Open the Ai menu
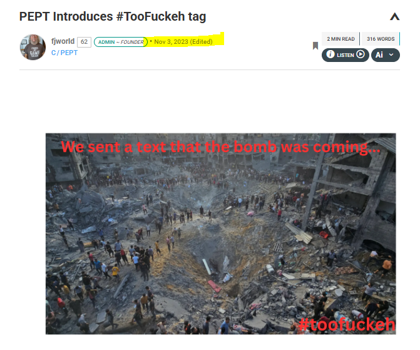 click(386, 55)
